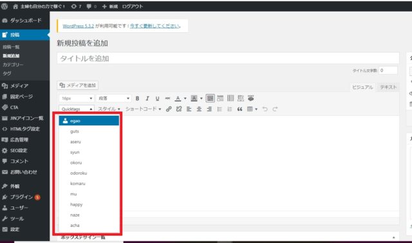Switch to ビジュアル editor tab

(x=362, y=87)
